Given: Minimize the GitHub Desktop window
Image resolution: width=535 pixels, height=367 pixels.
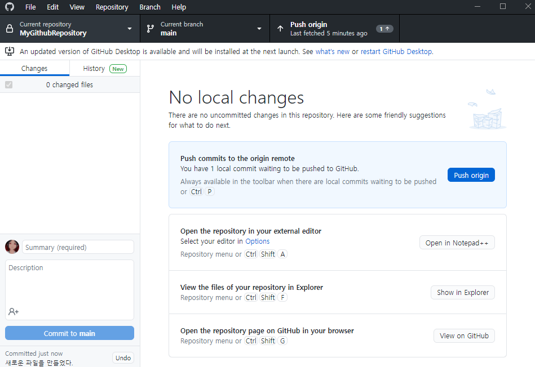Looking at the screenshot, I should [x=477, y=7].
